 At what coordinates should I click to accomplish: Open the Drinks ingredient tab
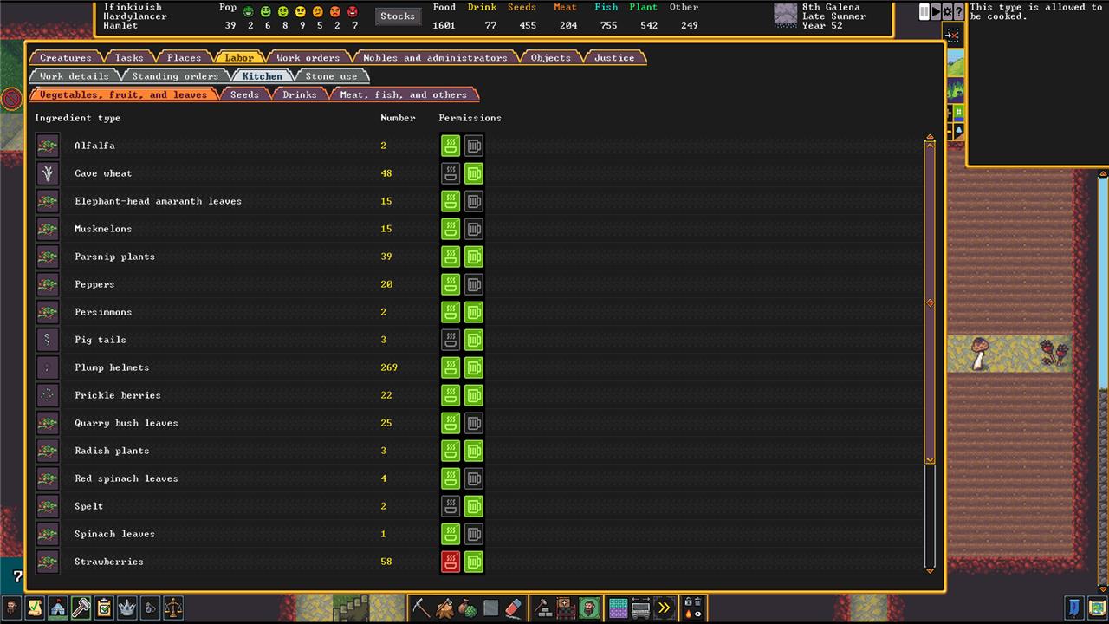pyautogui.click(x=299, y=94)
